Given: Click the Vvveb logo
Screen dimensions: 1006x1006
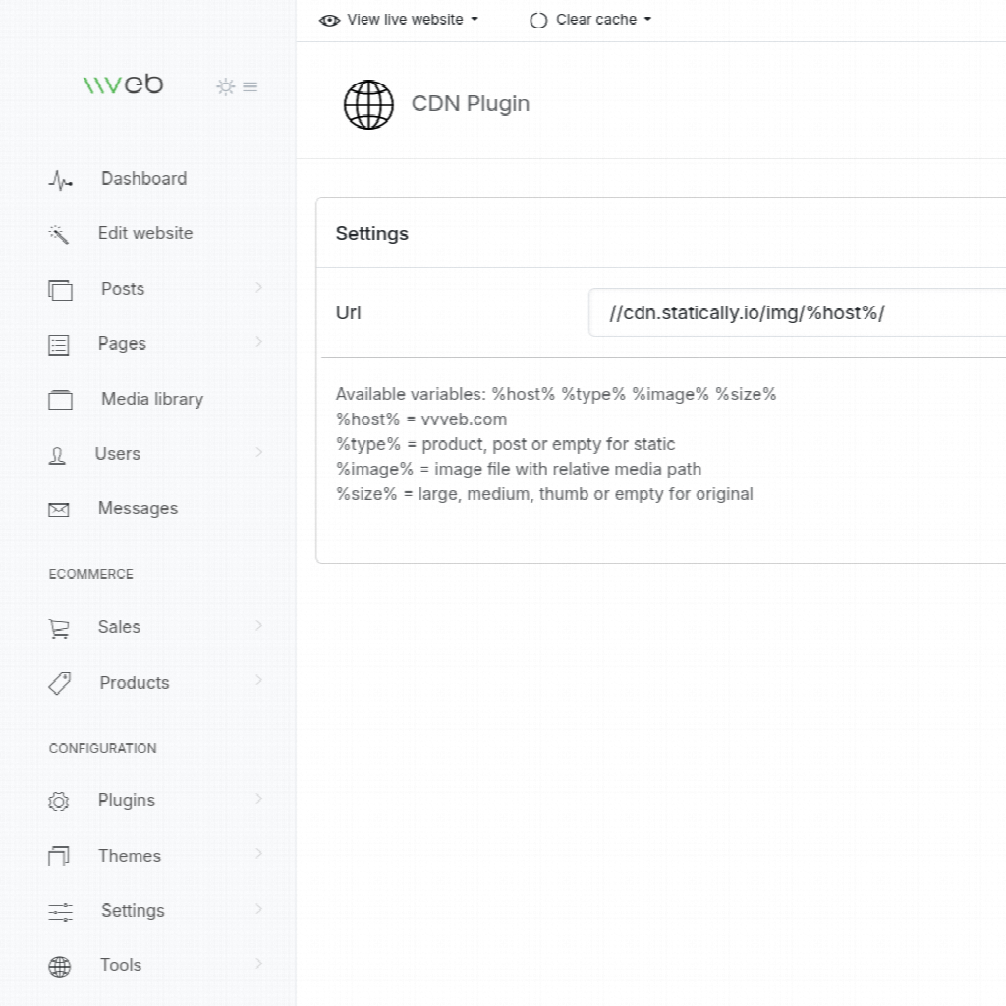Looking at the screenshot, I should pos(123,85).
